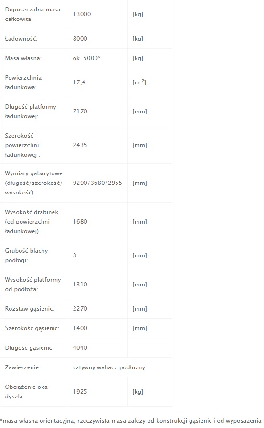Click the 13000 value for Dopuszczalna masa całkowita
The width and height of the screenshot is (264, 428).
click(82, 14)
